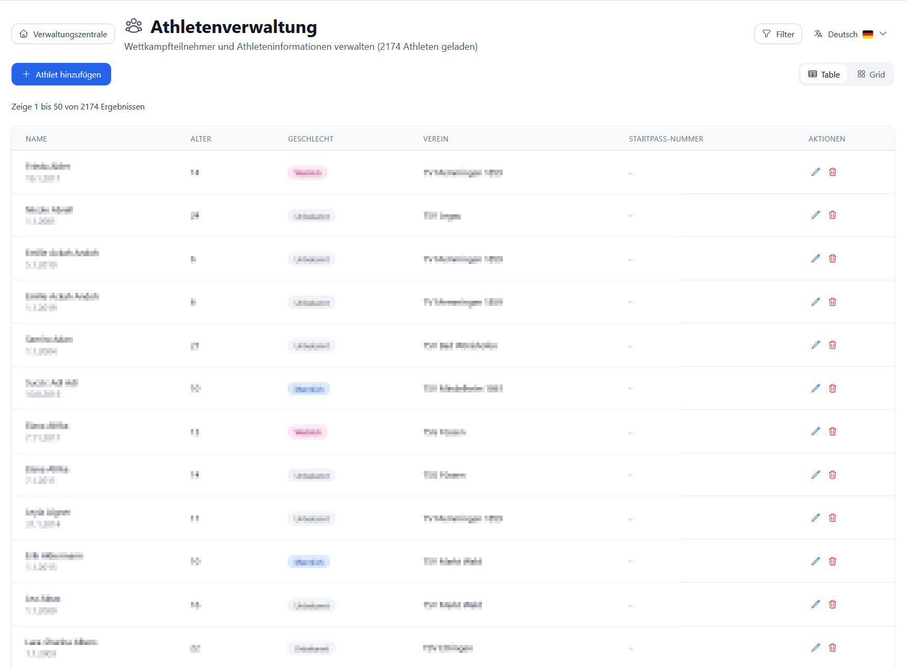Image resolution: width=907 pixels, height=668 pixels.
Task: Delete the eighth row athlete
Action: click(833, 475)
